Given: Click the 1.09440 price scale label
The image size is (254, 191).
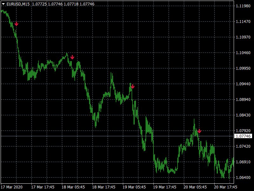Looking at the screenshot, I should pos(243,84).
